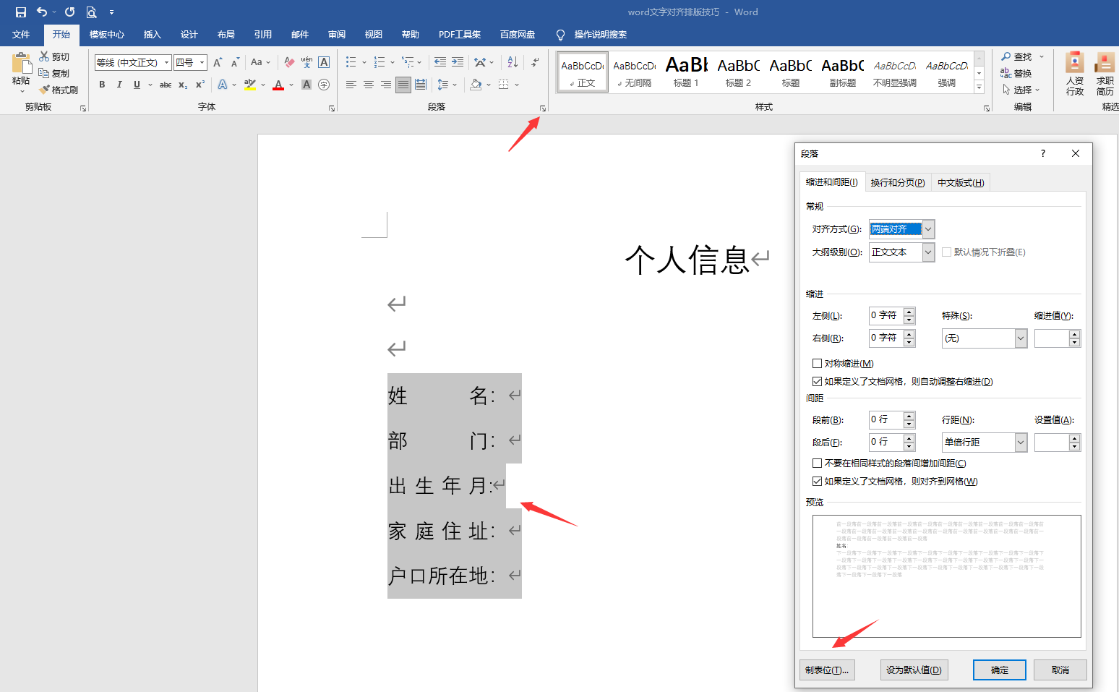Open Print Preview from quick access toolbar
This screenshot has height=692, width=1119.
pyautogui.click(x=91, y=12)
